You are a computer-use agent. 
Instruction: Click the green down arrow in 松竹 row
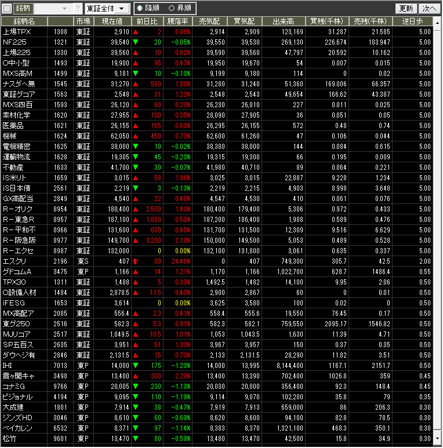[136, 439]
